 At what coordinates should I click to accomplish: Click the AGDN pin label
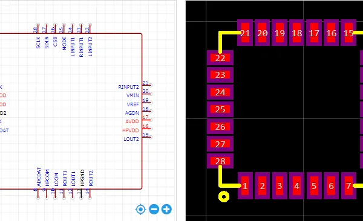tap(132, 113)
